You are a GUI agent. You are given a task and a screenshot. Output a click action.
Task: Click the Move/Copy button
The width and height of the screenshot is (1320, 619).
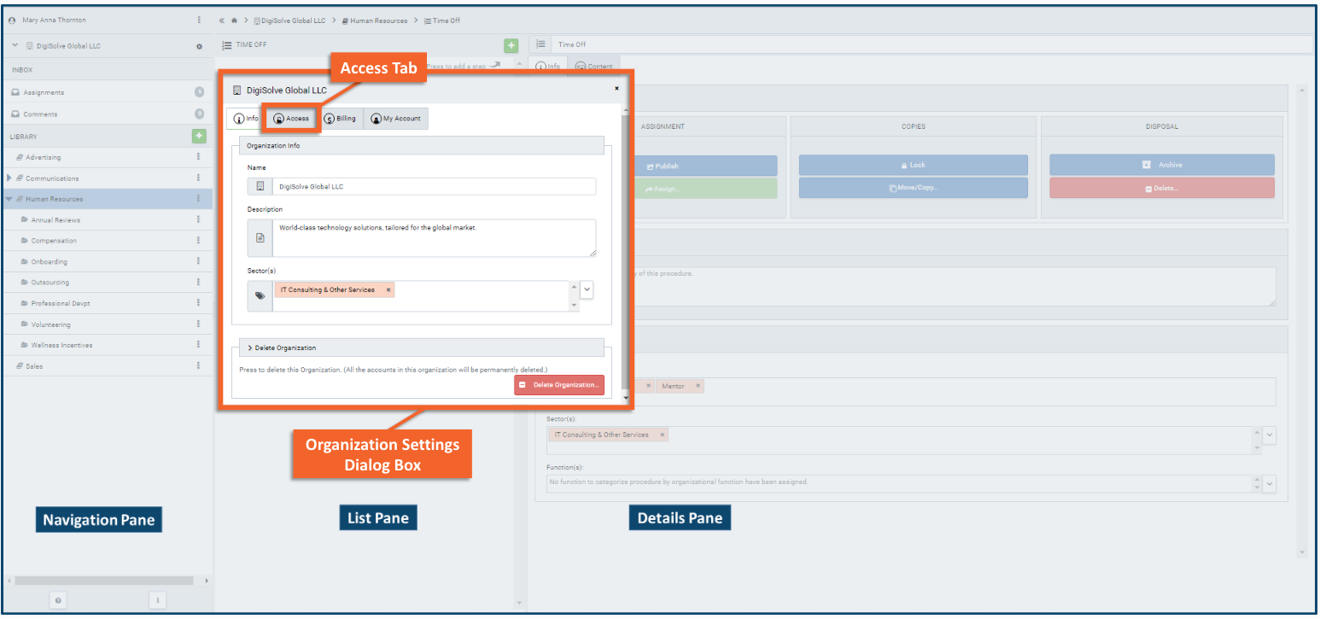click(x=914, y=188)
